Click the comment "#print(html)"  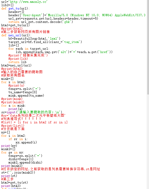(x=12, y=29)
